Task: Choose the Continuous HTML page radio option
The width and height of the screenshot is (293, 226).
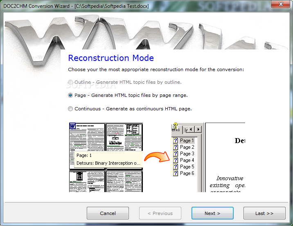Action: coord(70,109)
